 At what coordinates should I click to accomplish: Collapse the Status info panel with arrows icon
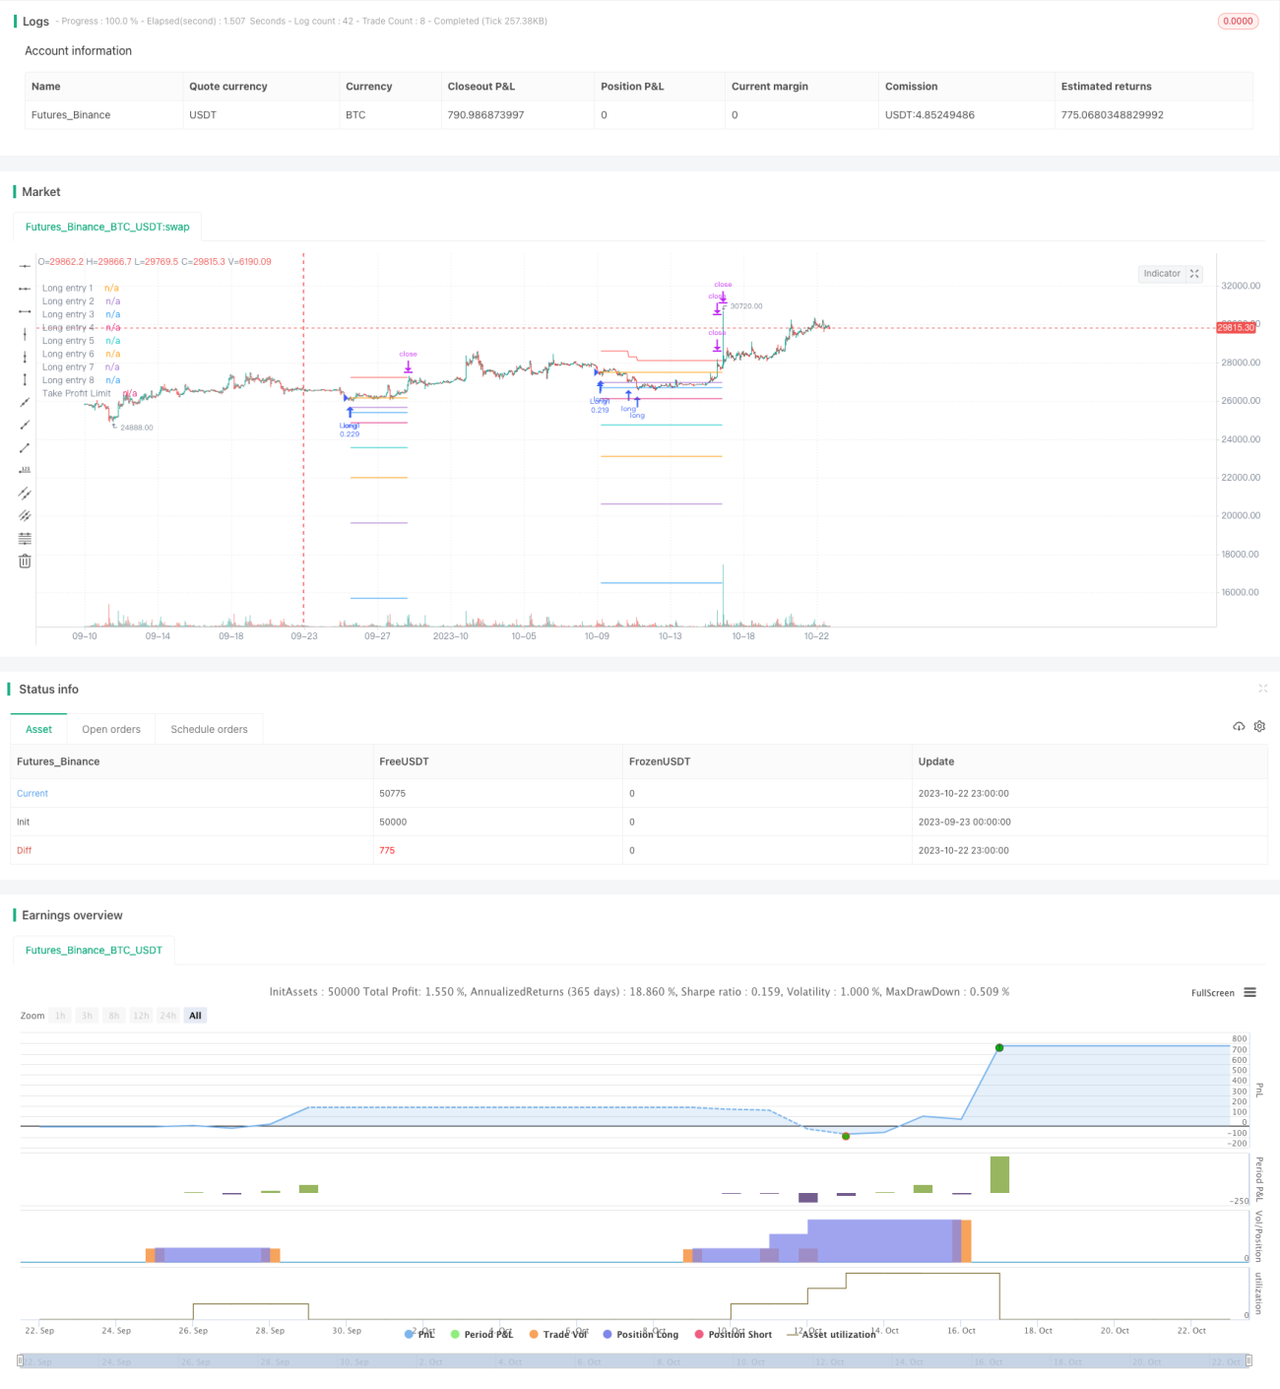1262,689
